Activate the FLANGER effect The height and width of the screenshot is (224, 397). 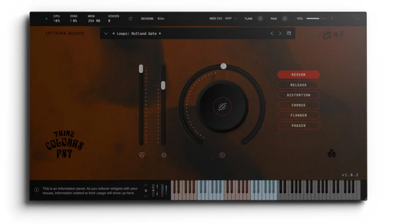tap(298, 115)
